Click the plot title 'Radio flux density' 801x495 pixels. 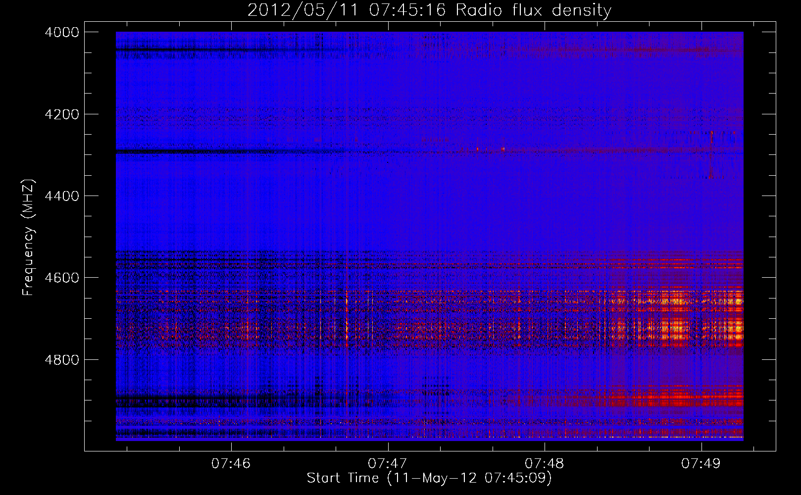click(x=533, y=10)
